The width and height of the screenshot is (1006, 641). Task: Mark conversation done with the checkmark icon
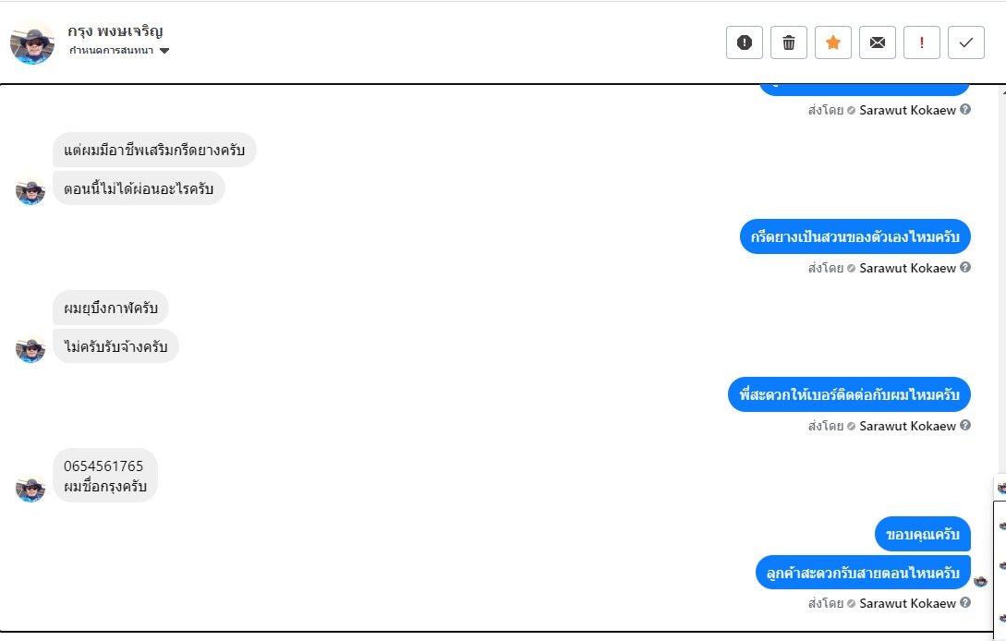point(966,42)
